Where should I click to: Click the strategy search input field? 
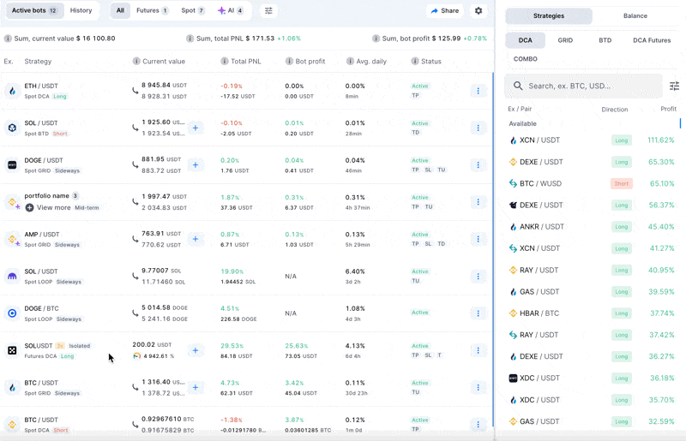point(583,86)
